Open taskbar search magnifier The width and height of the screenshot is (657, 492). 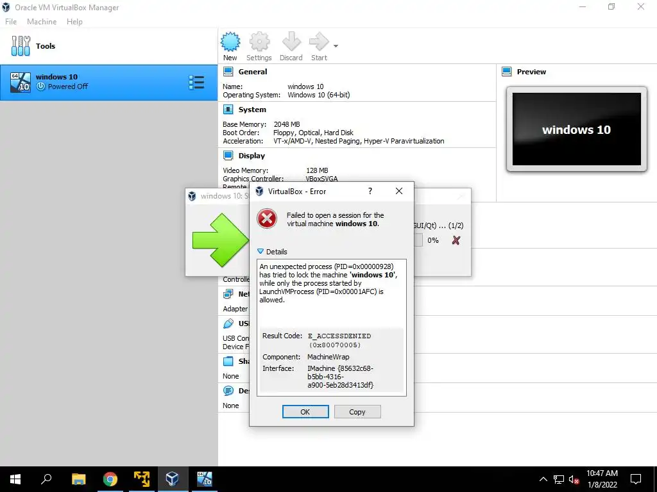(46, 479)
